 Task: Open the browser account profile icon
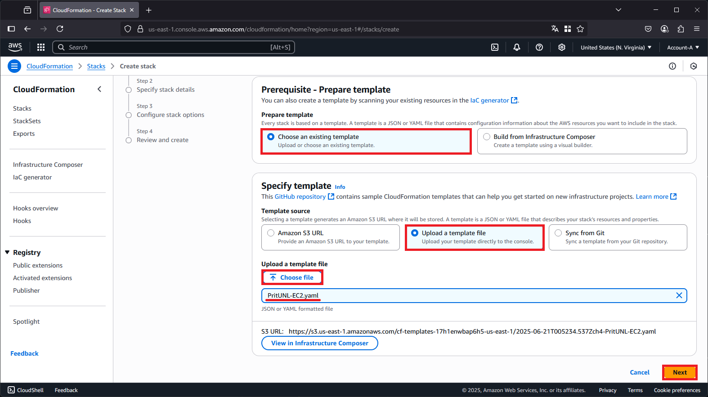tap(664, 29)
